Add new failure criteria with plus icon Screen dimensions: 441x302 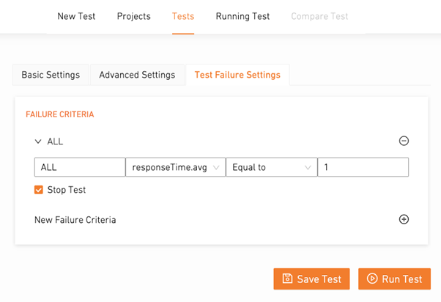pyautogui.click(x=404, y=219)
